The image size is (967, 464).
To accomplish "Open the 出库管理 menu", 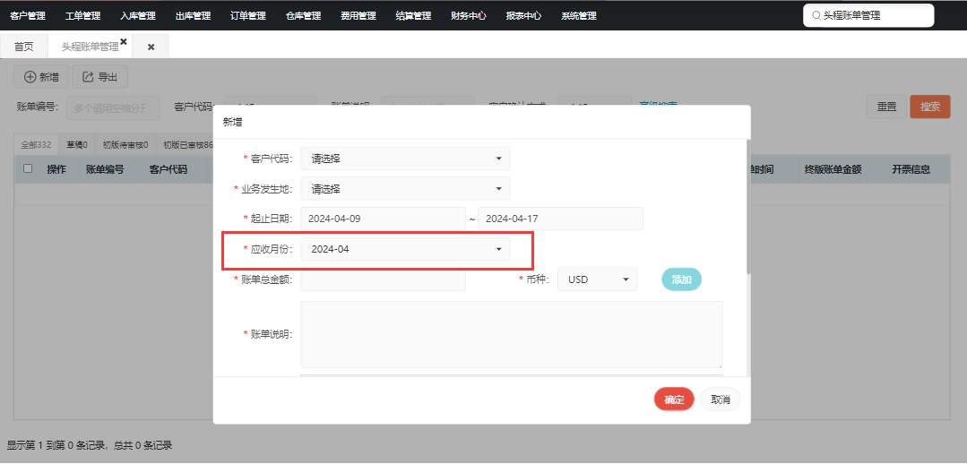I will (x=193, y=16).
